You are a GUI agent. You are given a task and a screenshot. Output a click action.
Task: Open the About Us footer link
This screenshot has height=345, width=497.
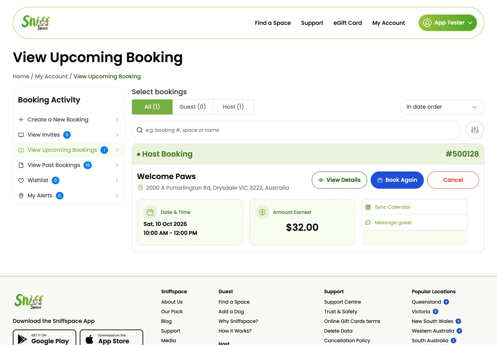point(172,302)
